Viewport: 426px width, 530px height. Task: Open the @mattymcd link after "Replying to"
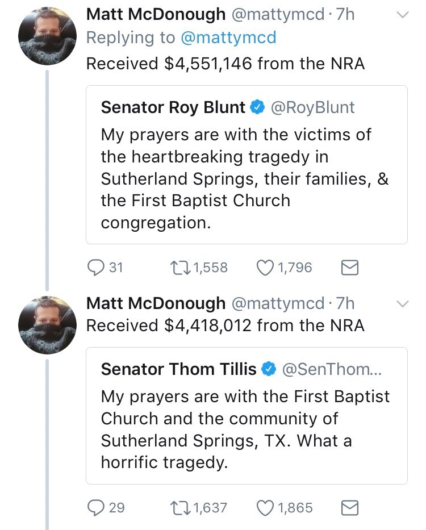coord(228,38)
